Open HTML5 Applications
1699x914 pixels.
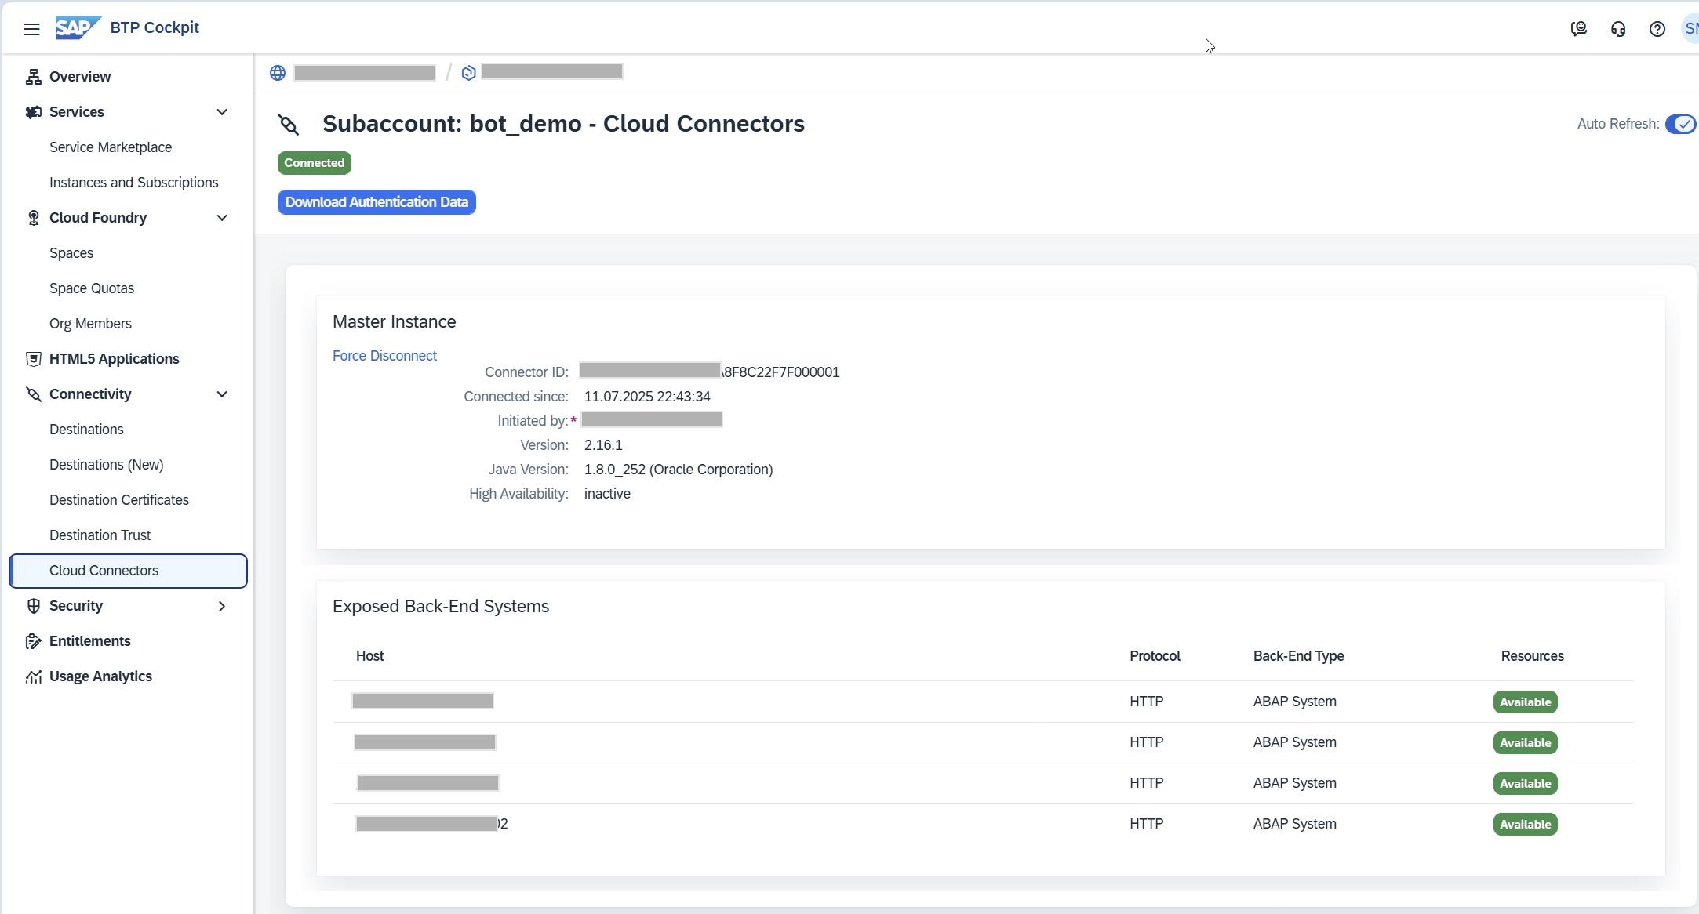click(x=115, y=359)
